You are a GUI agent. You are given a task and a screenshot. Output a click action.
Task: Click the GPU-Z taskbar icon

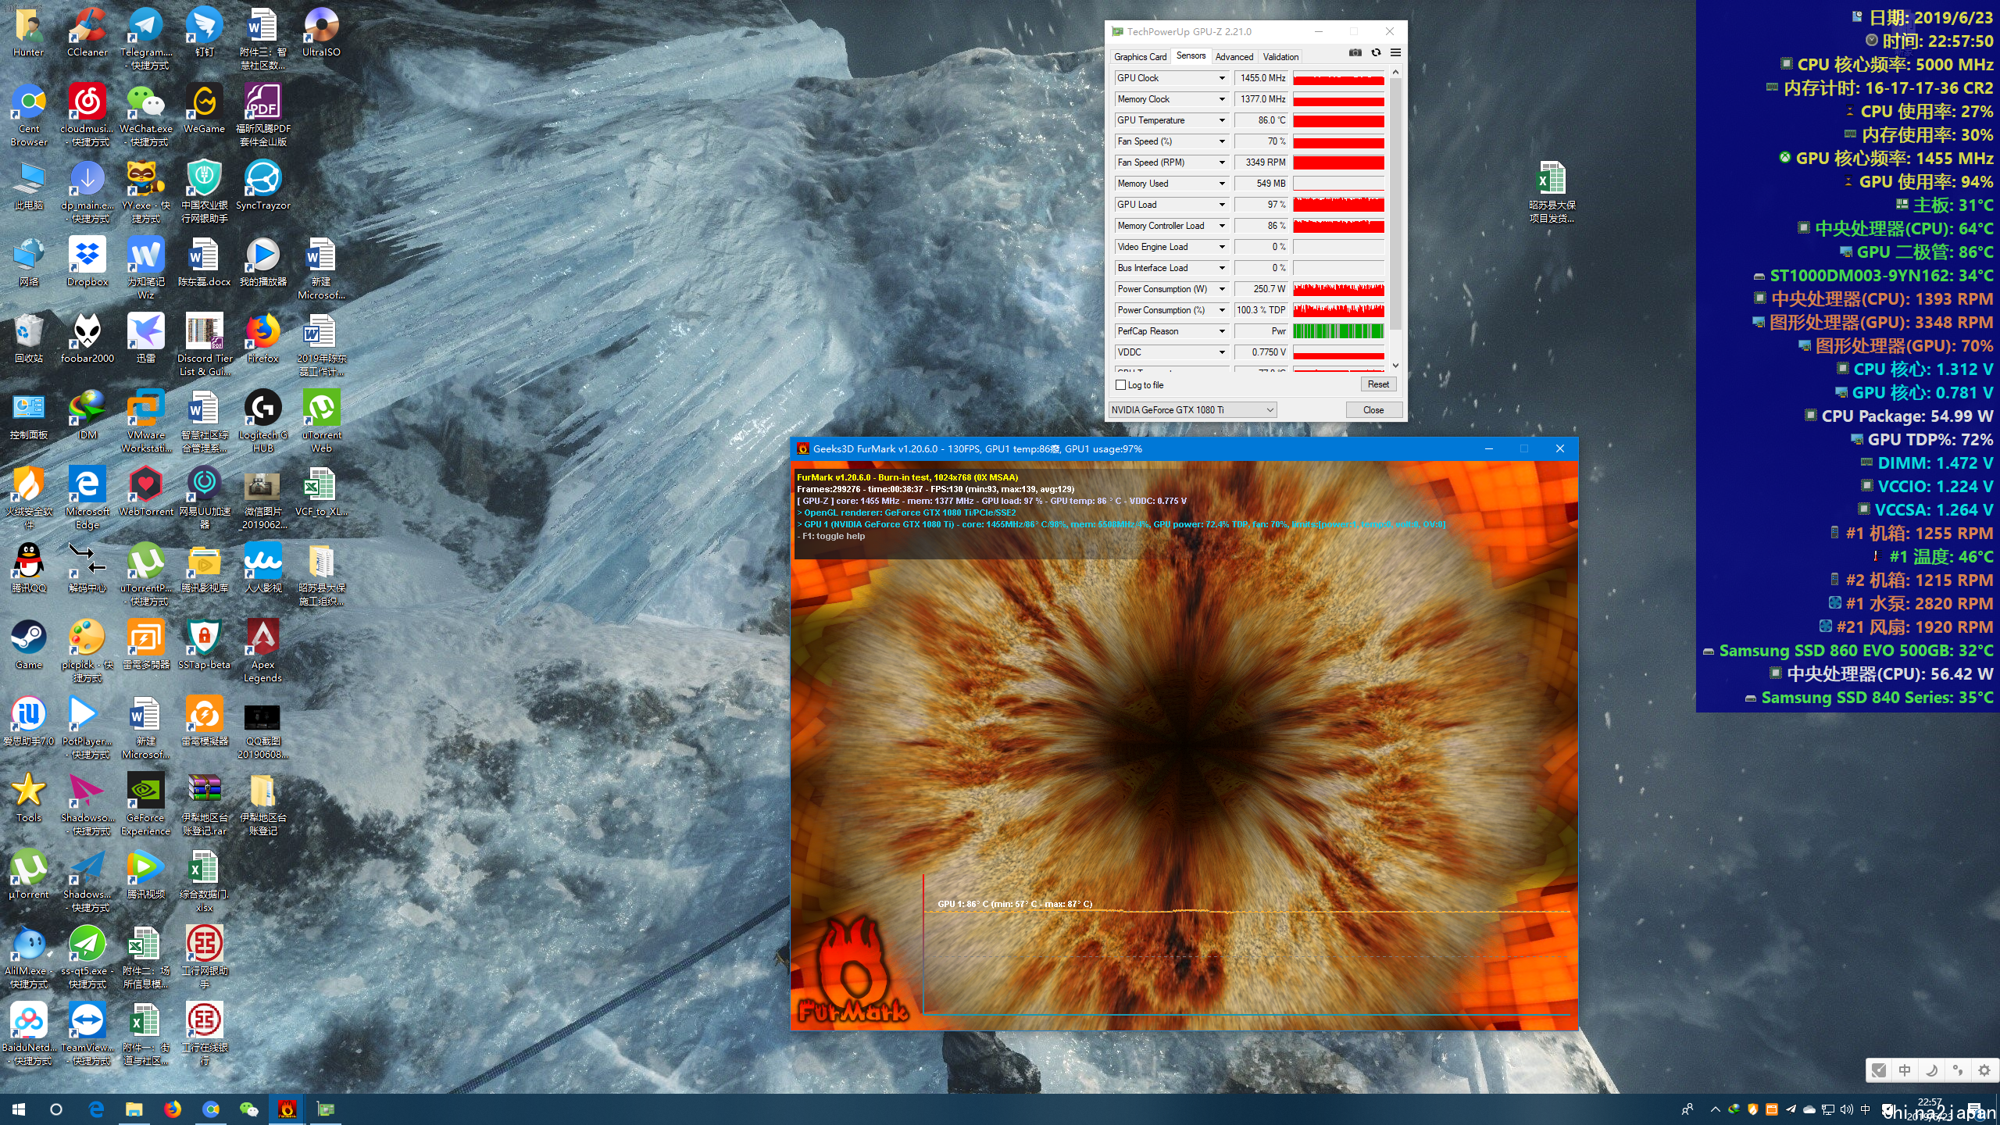pyautogui.click(x=325, y=1109)
